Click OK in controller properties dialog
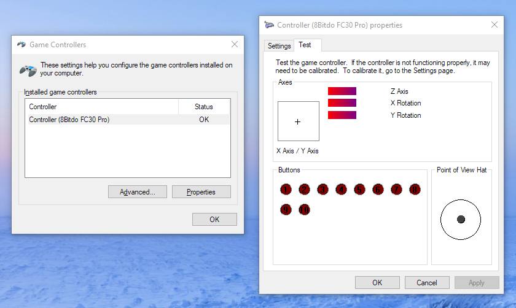The width and height of the screenshot is (516, 308). point(377,283)
